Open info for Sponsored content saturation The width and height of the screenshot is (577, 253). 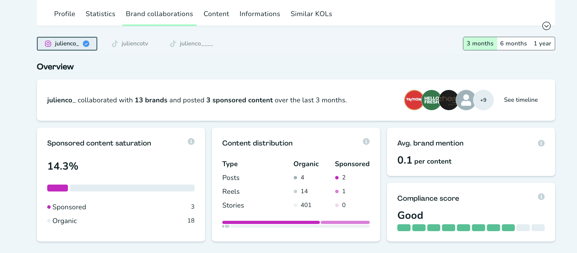191,141
